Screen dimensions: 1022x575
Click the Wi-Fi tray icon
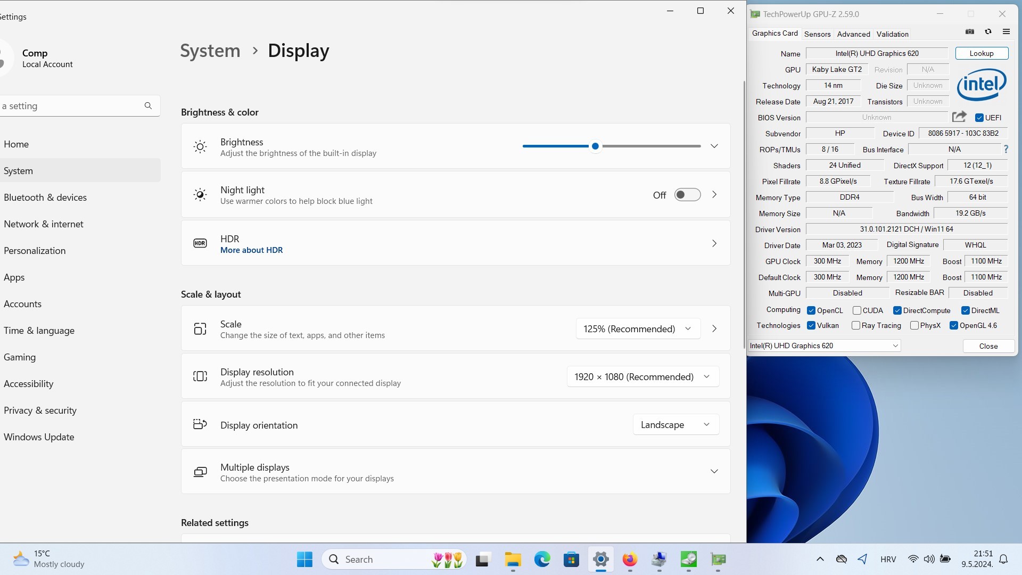[x=913, y=559]
